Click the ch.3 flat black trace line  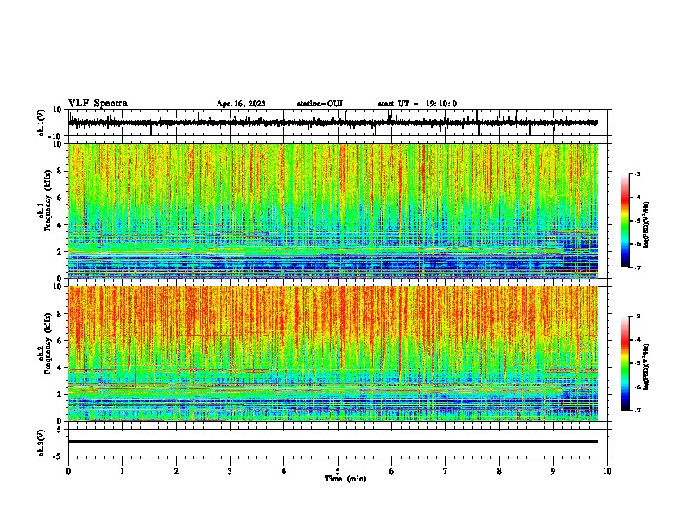click(332, 442)
